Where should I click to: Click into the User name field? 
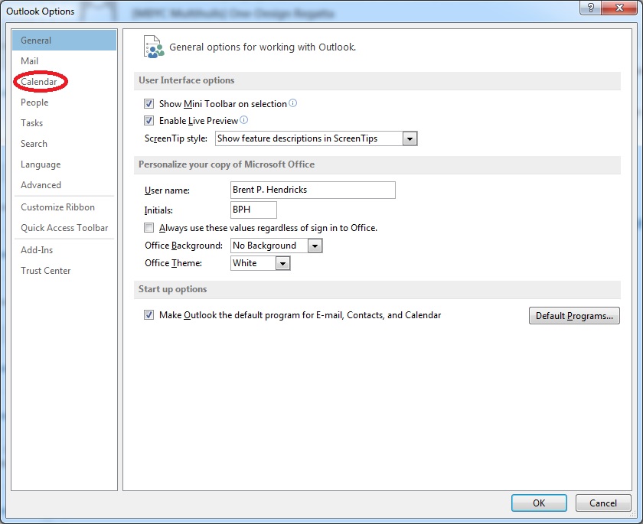(x=313, y=190)
